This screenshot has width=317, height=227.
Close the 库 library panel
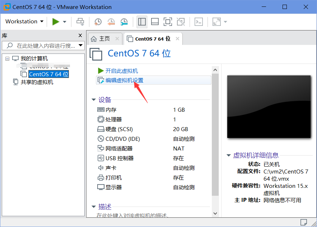pyautogui.click(x=80, y=36)
